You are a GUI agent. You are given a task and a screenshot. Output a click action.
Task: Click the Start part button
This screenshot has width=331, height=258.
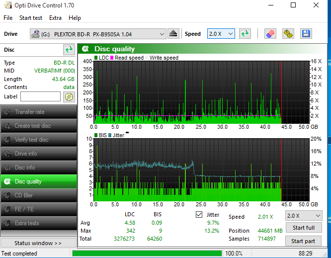304,241
